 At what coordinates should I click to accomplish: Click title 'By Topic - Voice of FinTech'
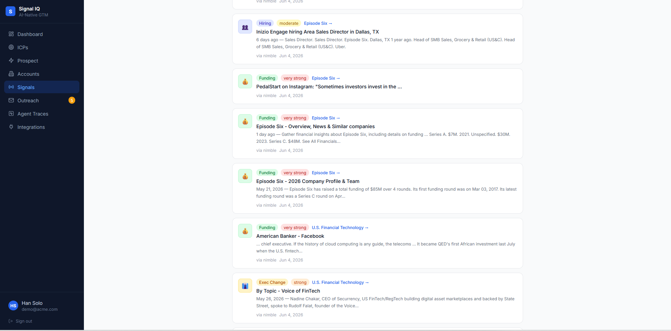288,291
